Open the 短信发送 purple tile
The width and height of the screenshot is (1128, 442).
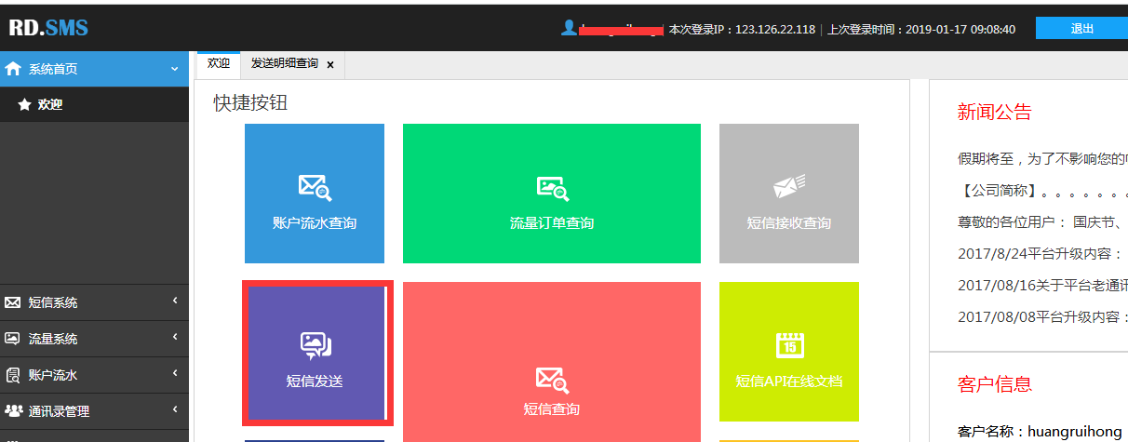(x=315, y=354)
